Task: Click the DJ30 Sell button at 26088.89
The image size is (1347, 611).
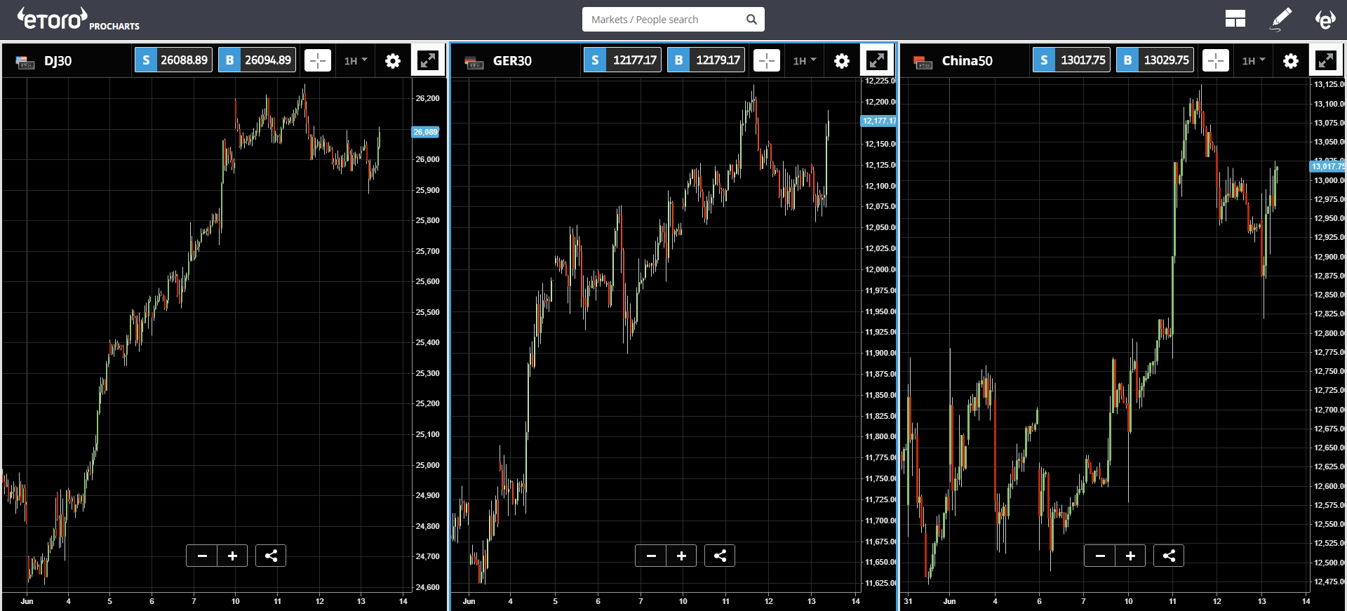Action: [x=173, y=60]
